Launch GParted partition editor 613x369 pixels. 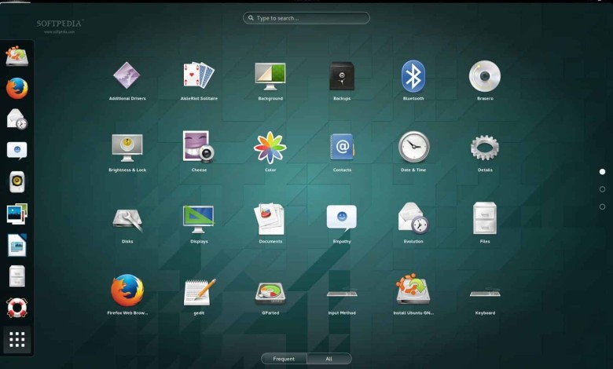pyautogui.click(x=270, y=294)
